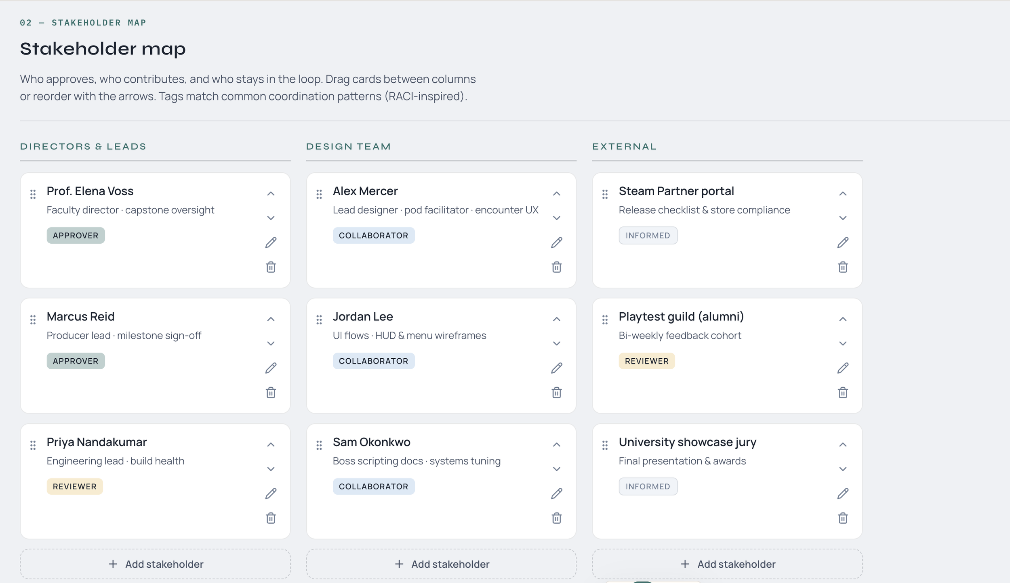Image resolution: width=1010 pixels, height=583 pixels.
Task: Move Priya Nandakumar card down
Action: 271,469
